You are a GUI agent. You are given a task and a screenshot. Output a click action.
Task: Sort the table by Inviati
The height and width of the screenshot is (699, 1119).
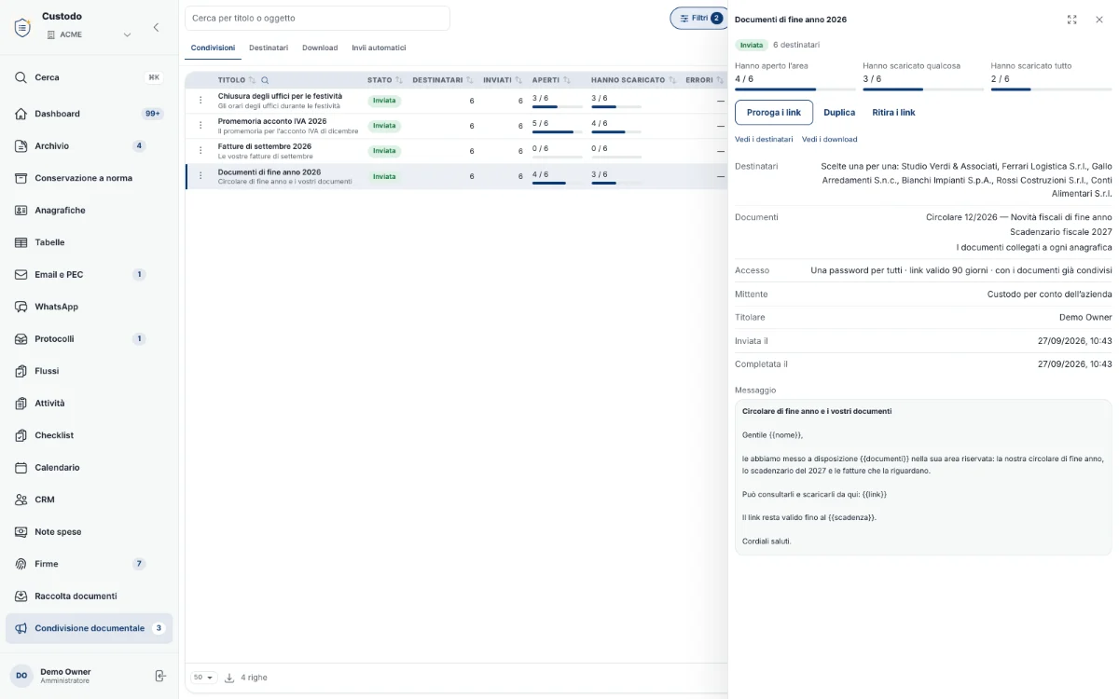(518, 80)
